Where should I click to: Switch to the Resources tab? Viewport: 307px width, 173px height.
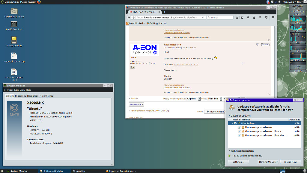click(32, 96)
